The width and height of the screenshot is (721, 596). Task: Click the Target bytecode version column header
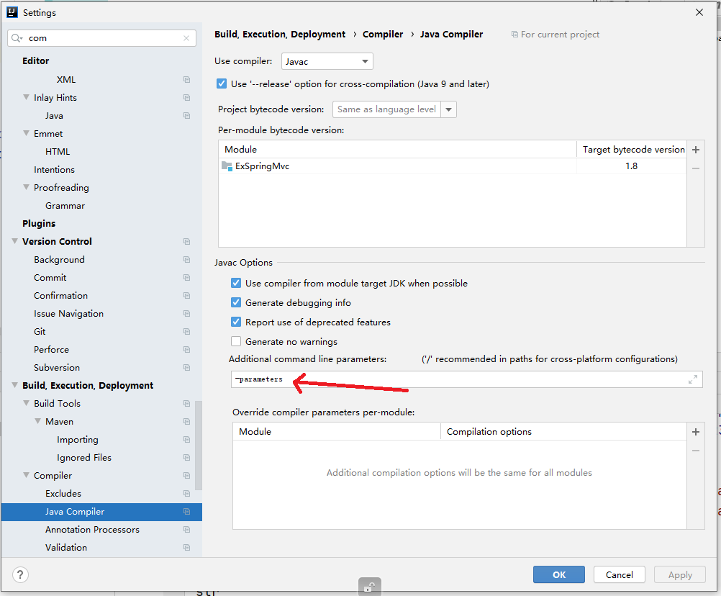click(x=633, y=150)
